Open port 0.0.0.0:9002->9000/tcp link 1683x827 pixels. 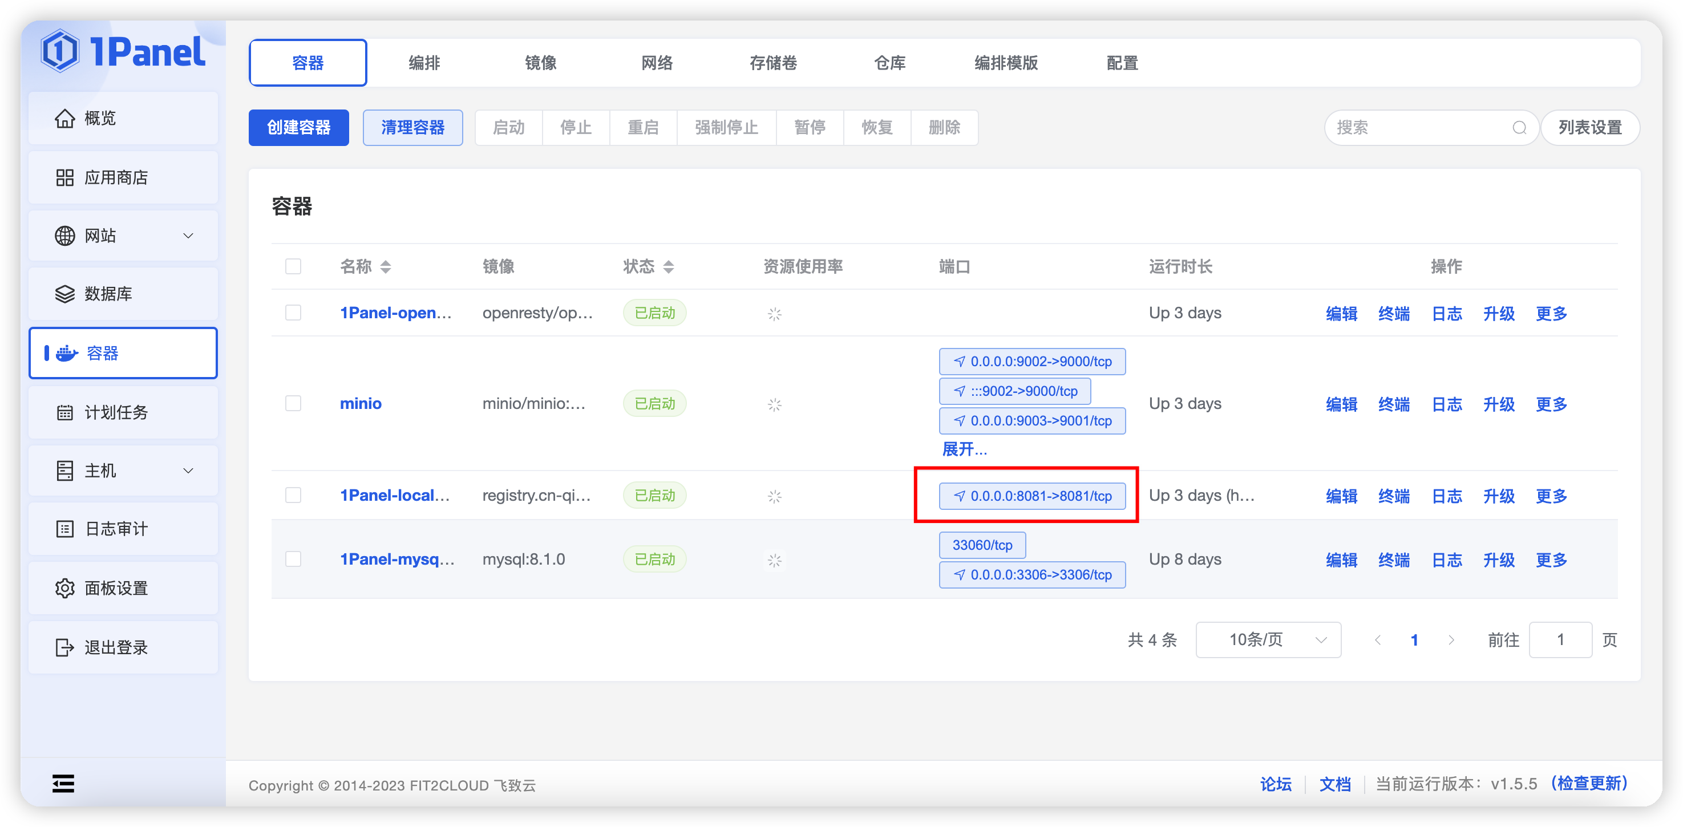point(1032,361)
